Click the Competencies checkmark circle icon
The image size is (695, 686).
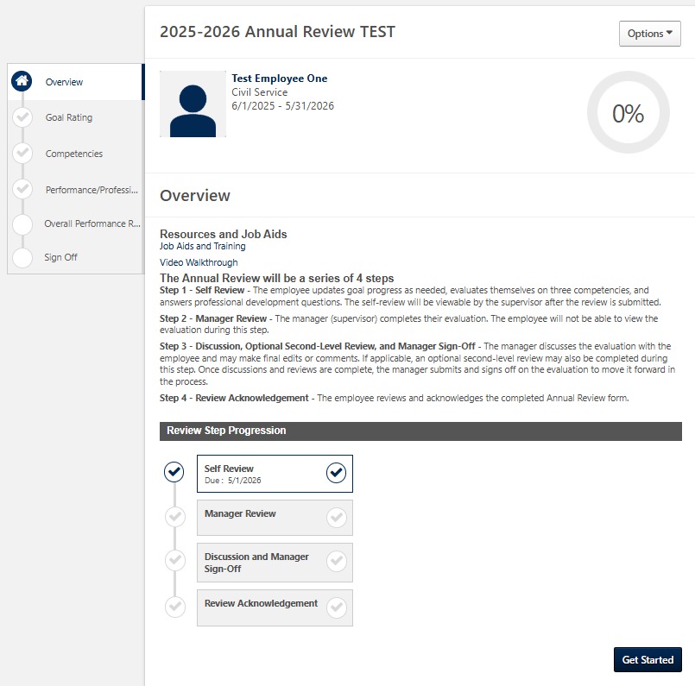(x=22, y=154)
